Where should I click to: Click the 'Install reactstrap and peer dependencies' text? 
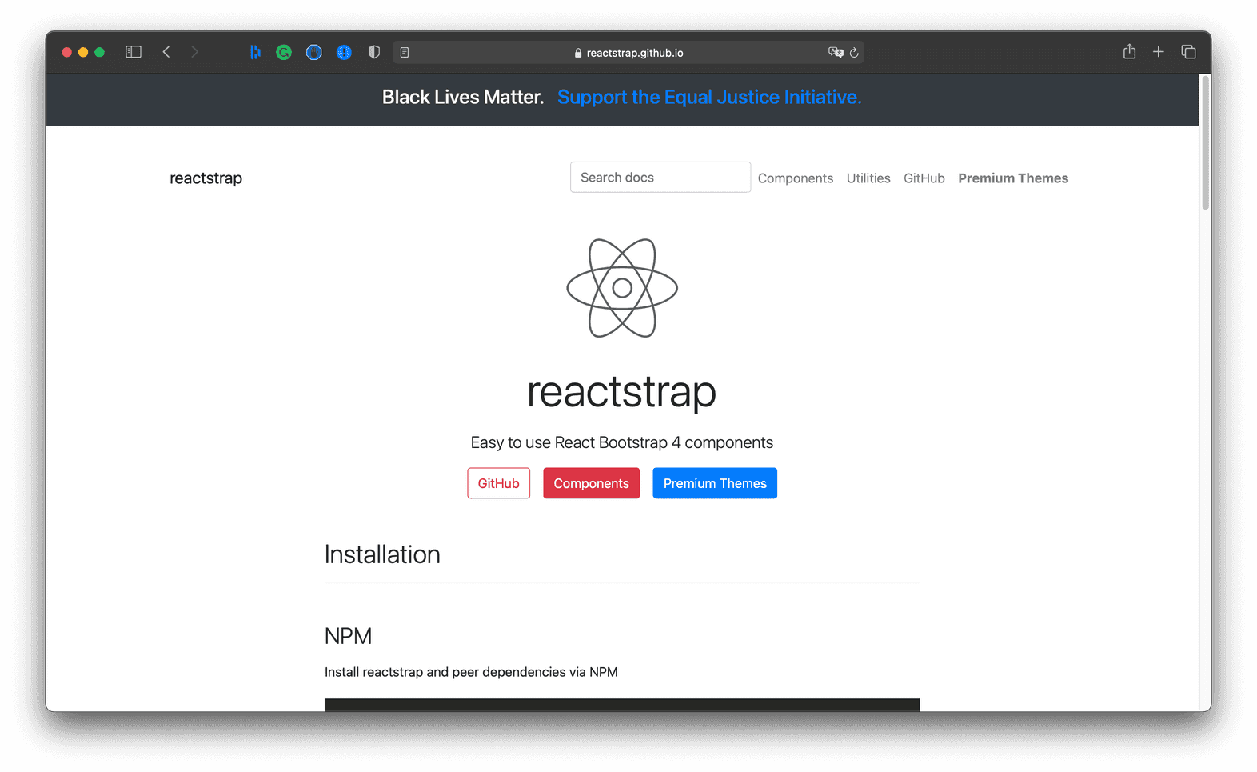coord(471,672)
